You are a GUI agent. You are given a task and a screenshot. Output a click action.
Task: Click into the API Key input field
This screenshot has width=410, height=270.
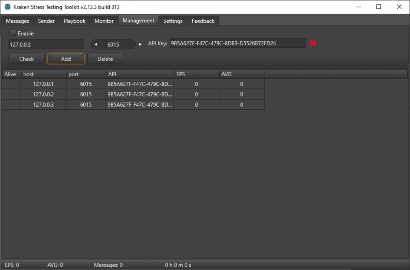coord(238,43)
